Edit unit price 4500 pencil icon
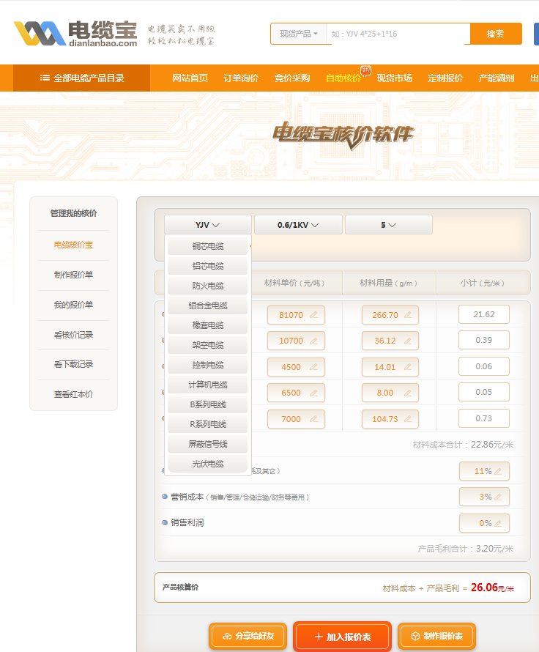This screenshot has width=539, height=652. point(313,367)
